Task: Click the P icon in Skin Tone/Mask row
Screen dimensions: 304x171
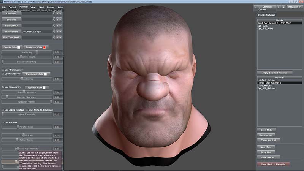Action: click(60, 37)
